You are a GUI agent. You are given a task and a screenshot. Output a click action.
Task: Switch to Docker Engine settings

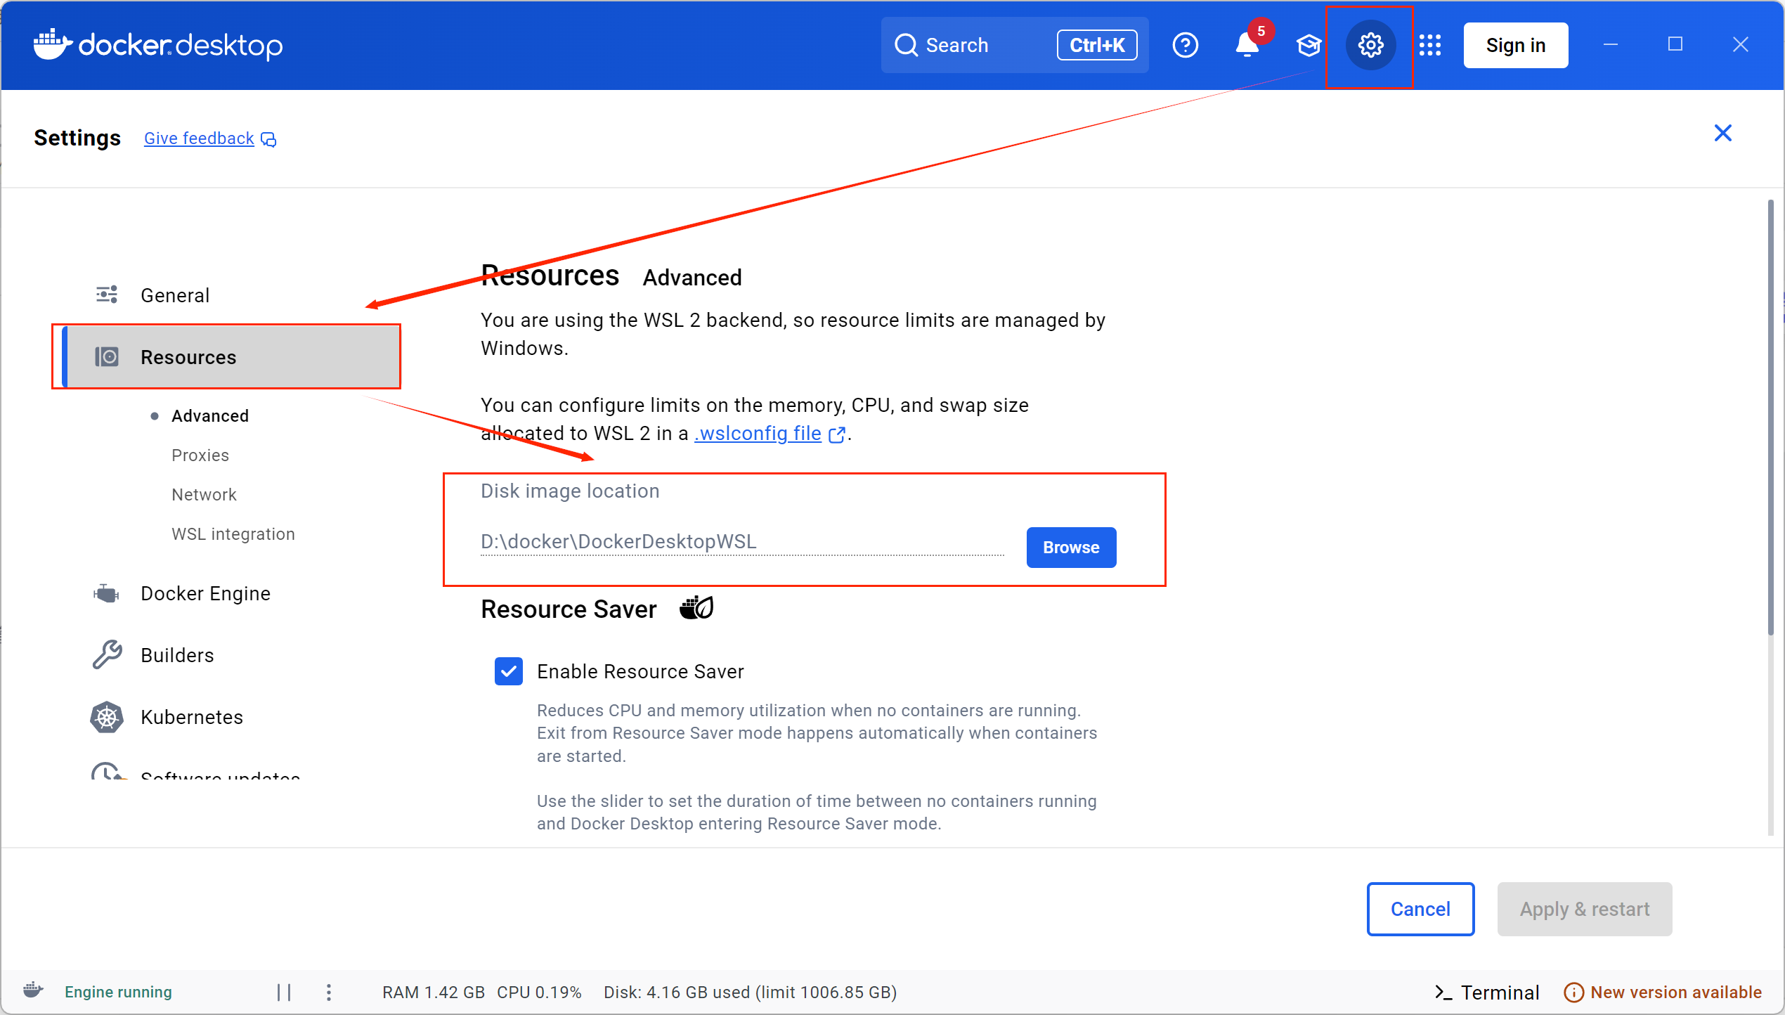click(205, 594)
